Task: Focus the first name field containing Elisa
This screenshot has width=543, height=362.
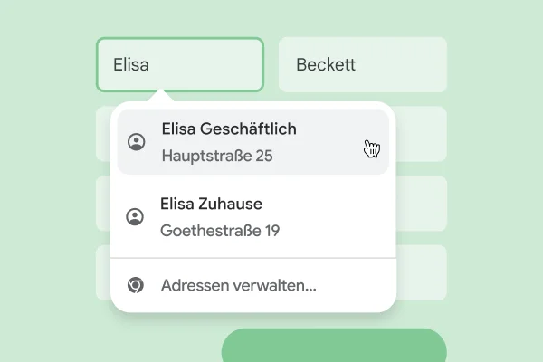Action: (x=180, y=64)
